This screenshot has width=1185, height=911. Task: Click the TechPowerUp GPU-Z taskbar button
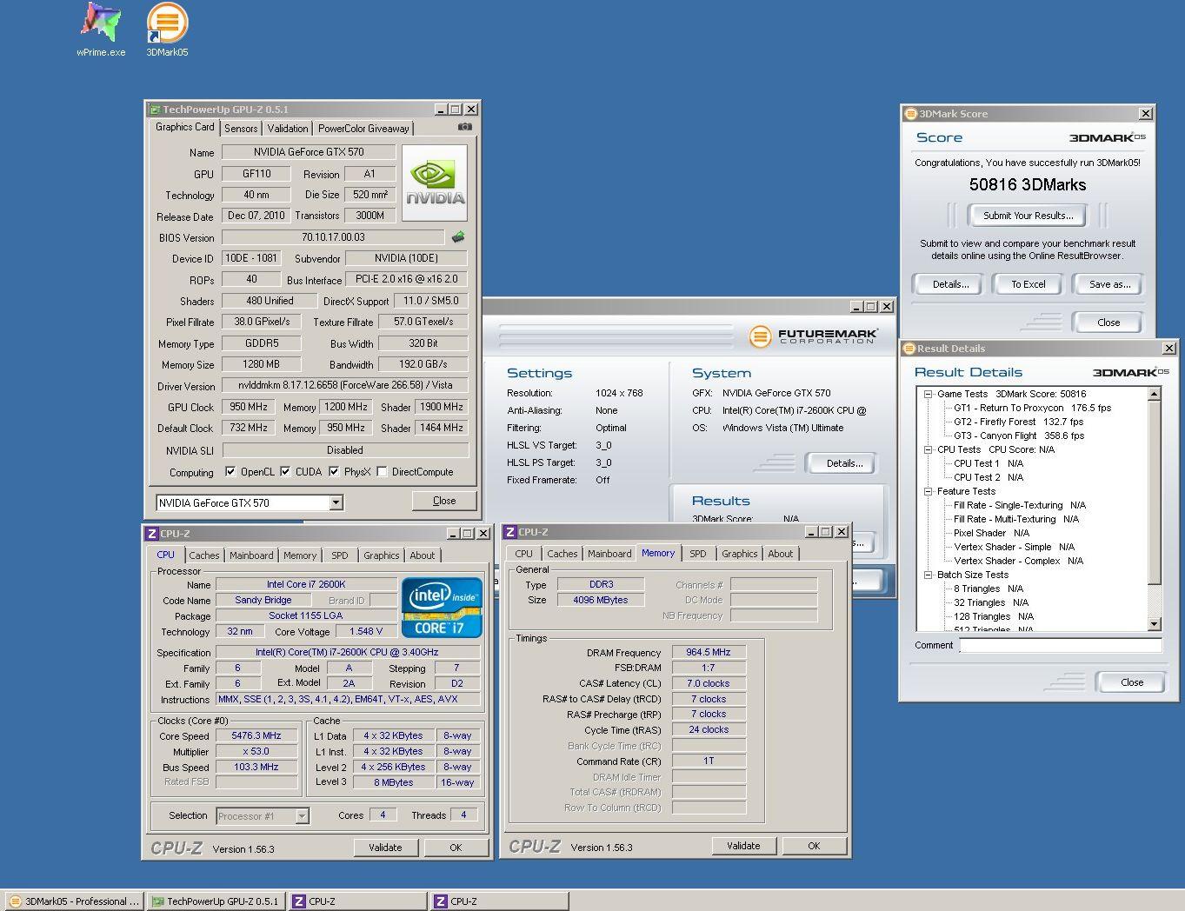(x=215, y=901)
